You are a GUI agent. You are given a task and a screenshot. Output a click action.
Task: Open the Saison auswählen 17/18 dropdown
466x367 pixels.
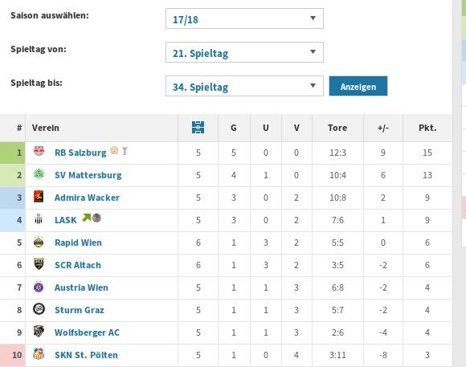[x=244, y=18]
